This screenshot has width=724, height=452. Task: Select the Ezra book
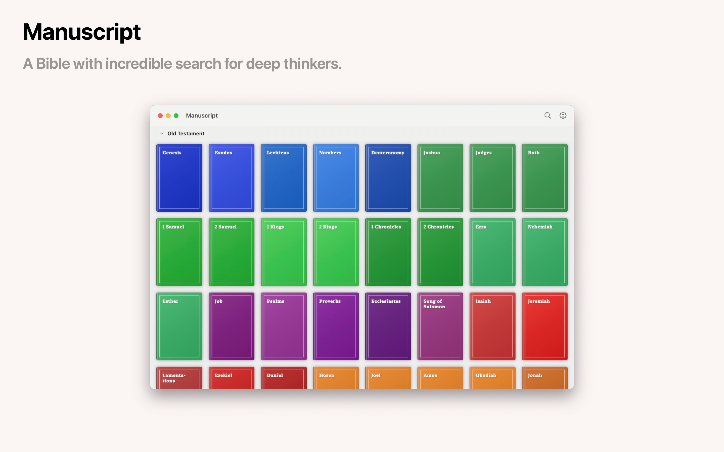point(492,252)
